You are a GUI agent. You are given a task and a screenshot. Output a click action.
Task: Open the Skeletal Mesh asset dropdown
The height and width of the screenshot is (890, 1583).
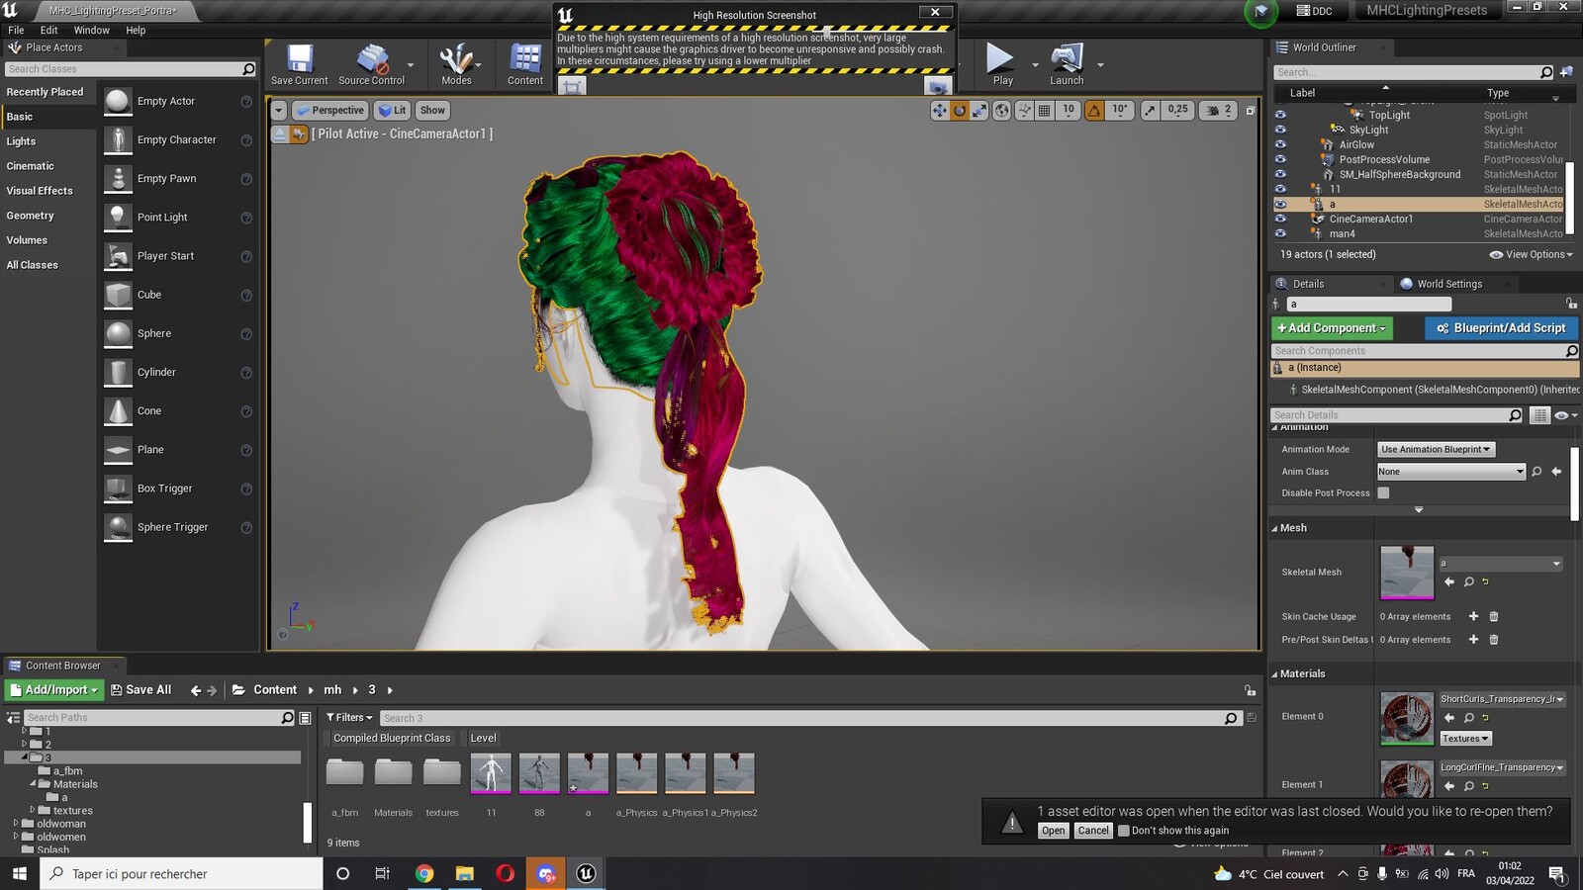coord(1501,564)
